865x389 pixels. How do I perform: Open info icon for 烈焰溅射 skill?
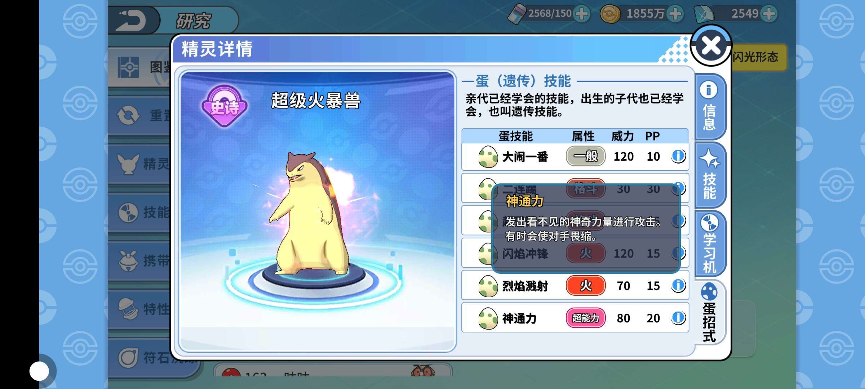tap(678, 285)
